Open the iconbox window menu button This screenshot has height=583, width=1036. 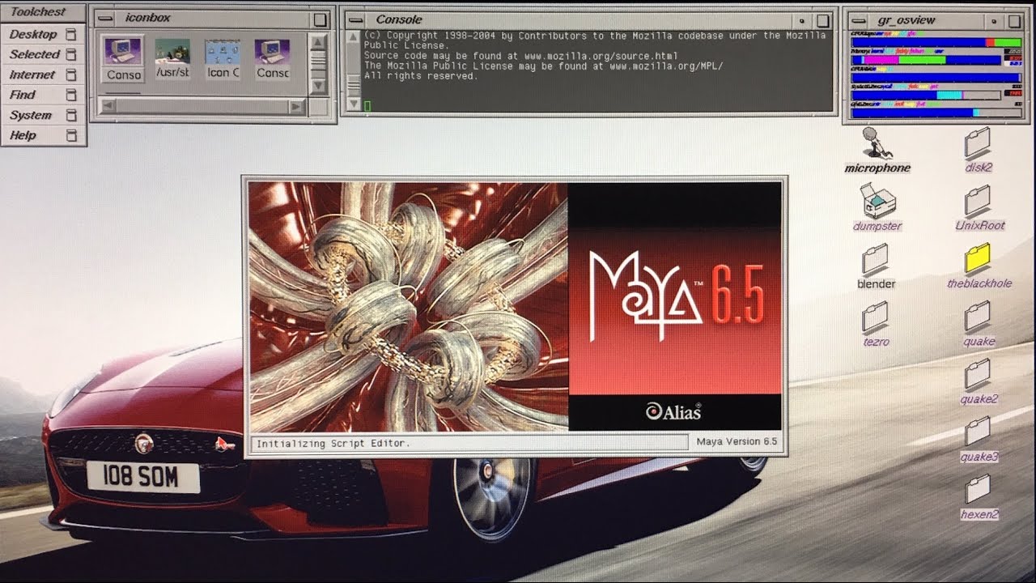(x=105, y=19)
